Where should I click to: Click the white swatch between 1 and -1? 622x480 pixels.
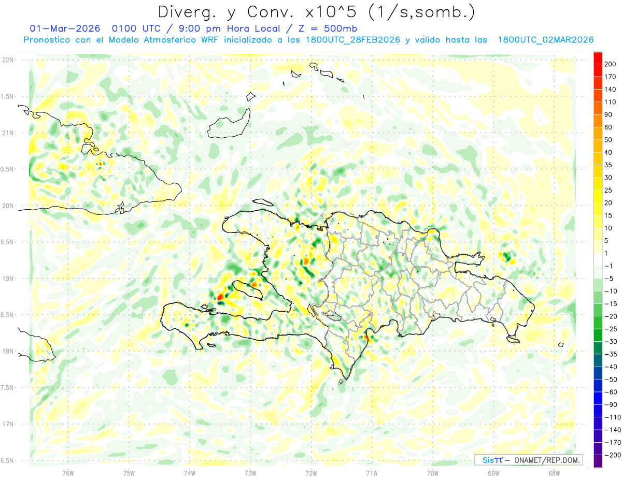pos(598,259)
